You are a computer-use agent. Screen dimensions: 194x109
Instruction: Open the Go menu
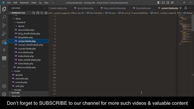[40, 3]
